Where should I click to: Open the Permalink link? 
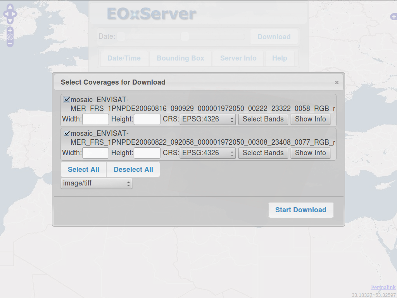pyautogui.click(x=383, y=288)
